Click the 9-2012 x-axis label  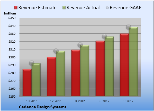(x=129, y=101)
